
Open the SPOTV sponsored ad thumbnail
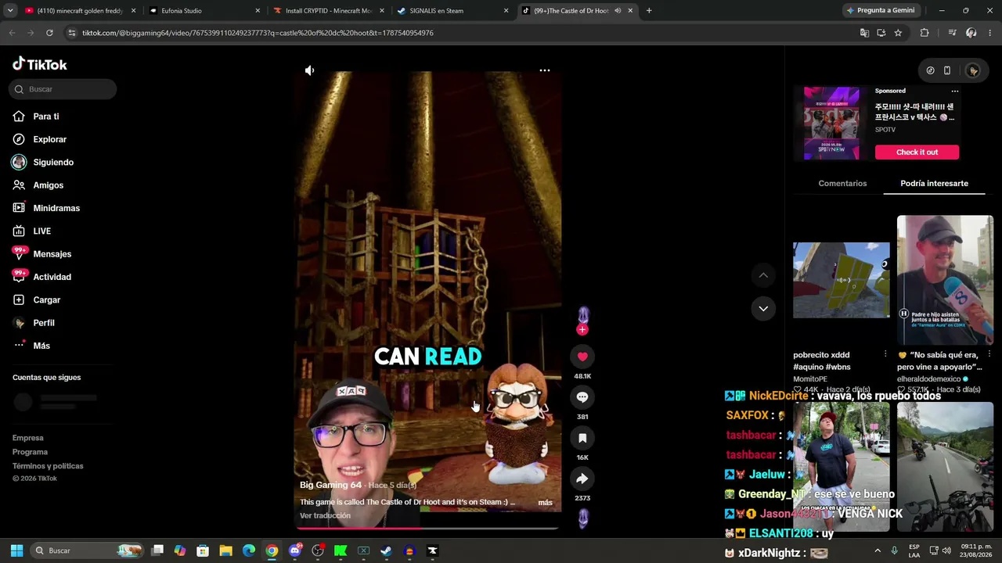click(x=831, y=124)
